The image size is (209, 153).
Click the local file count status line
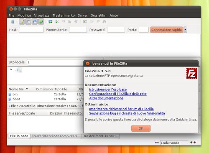pyautogui.click(x=46, y=106)
